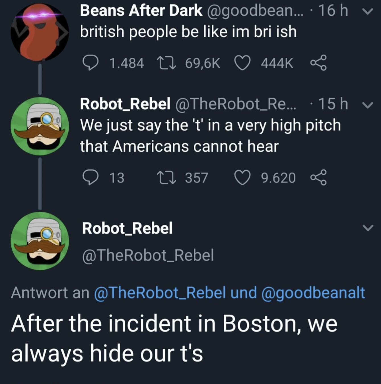The height and width of the screenshot is (384, 381).
Task: Share the Beans After Dark tweet
Action: tap(318, 63)
